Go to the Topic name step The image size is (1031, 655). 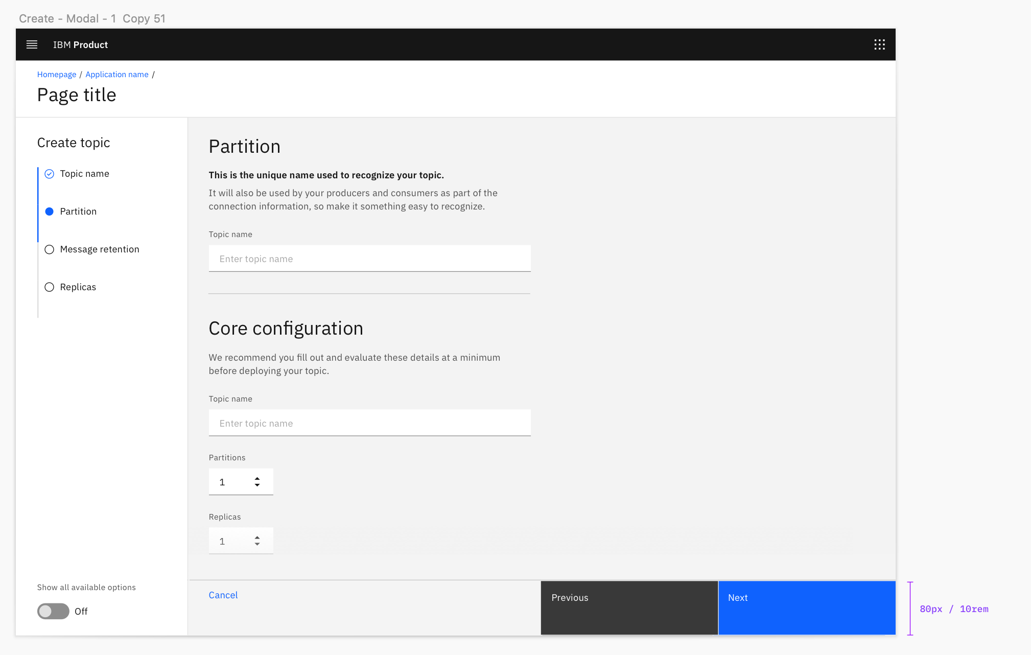click(x=84, y=174)
